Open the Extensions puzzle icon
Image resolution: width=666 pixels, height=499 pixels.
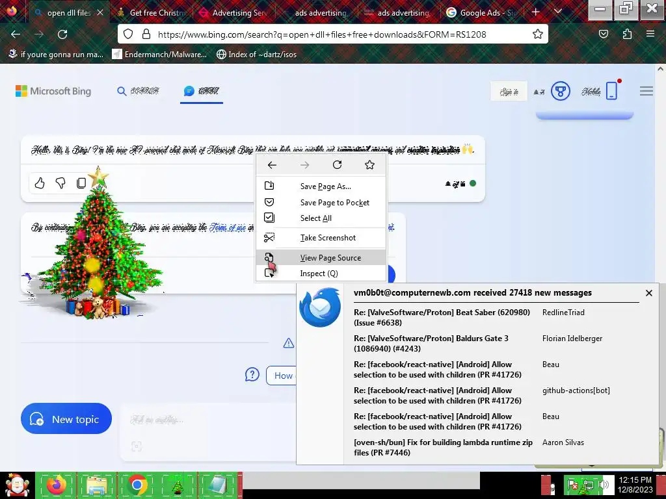(x=628, y=34)
